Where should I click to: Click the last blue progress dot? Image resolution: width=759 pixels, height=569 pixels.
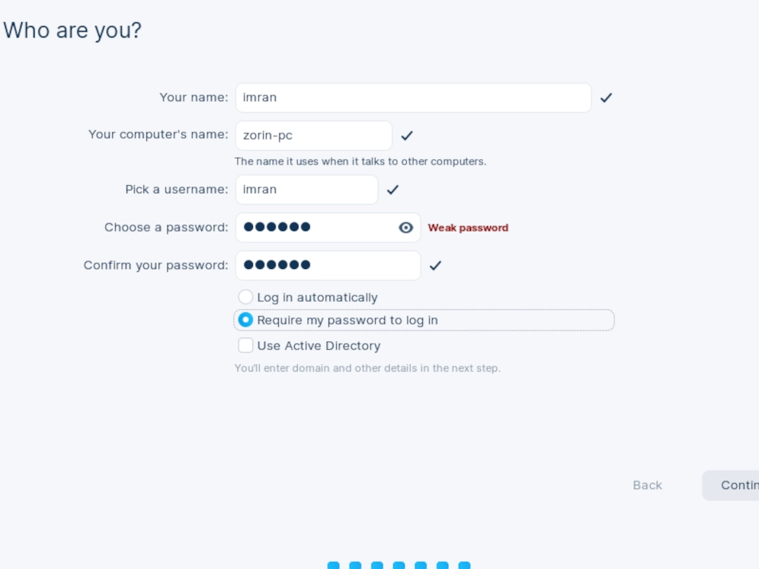(x=464, y=565)
